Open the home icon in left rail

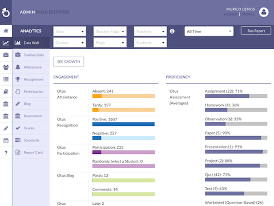[6, 31]
